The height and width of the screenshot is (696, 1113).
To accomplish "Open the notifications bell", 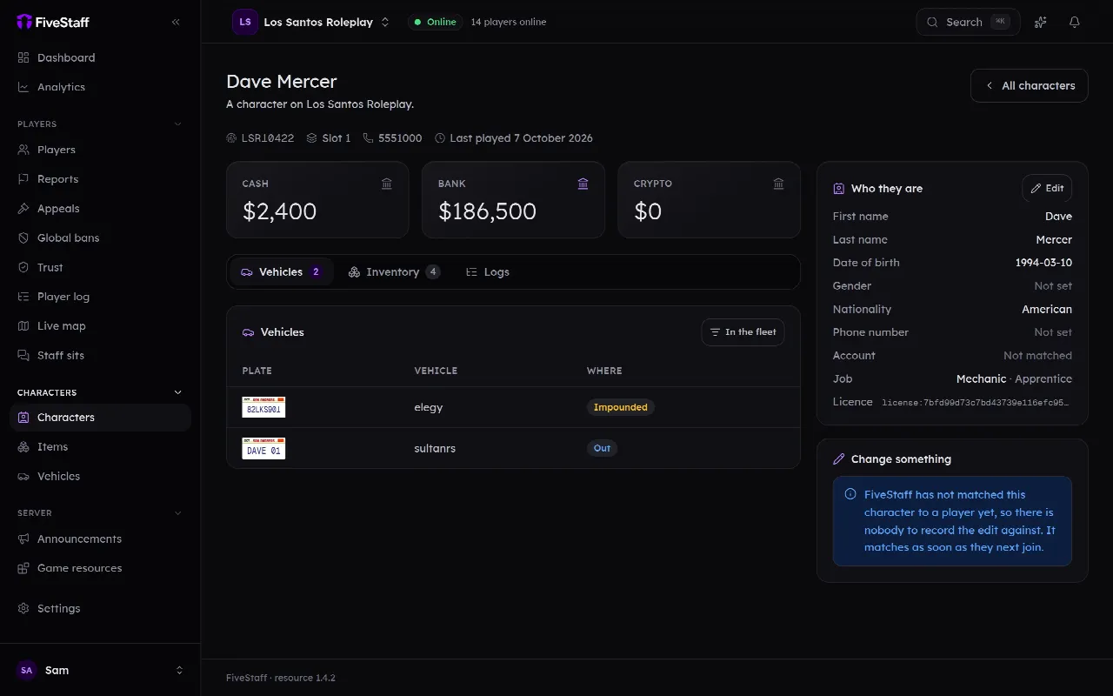I will tap(1075, 22).
